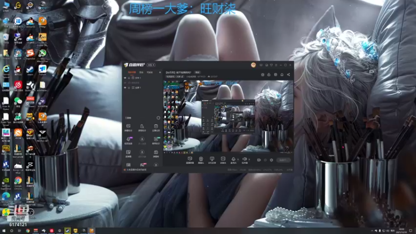Click the room number 6174121 text
Screen dimensions: 416x234
click(x=202, y=76)
